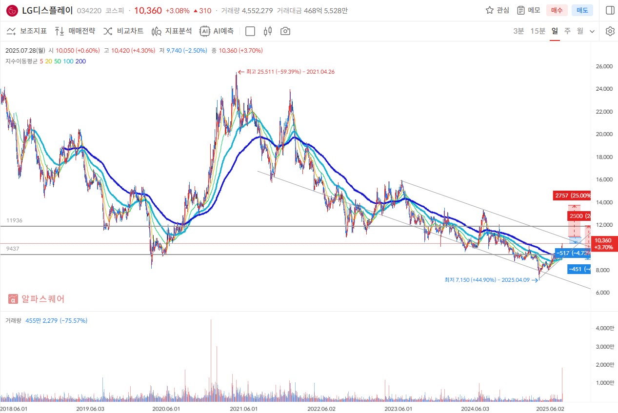Click the 2025.06.02 date axis label
This screenshot has width=618, height=413.
pyautogui.click(x=549, y=409)
